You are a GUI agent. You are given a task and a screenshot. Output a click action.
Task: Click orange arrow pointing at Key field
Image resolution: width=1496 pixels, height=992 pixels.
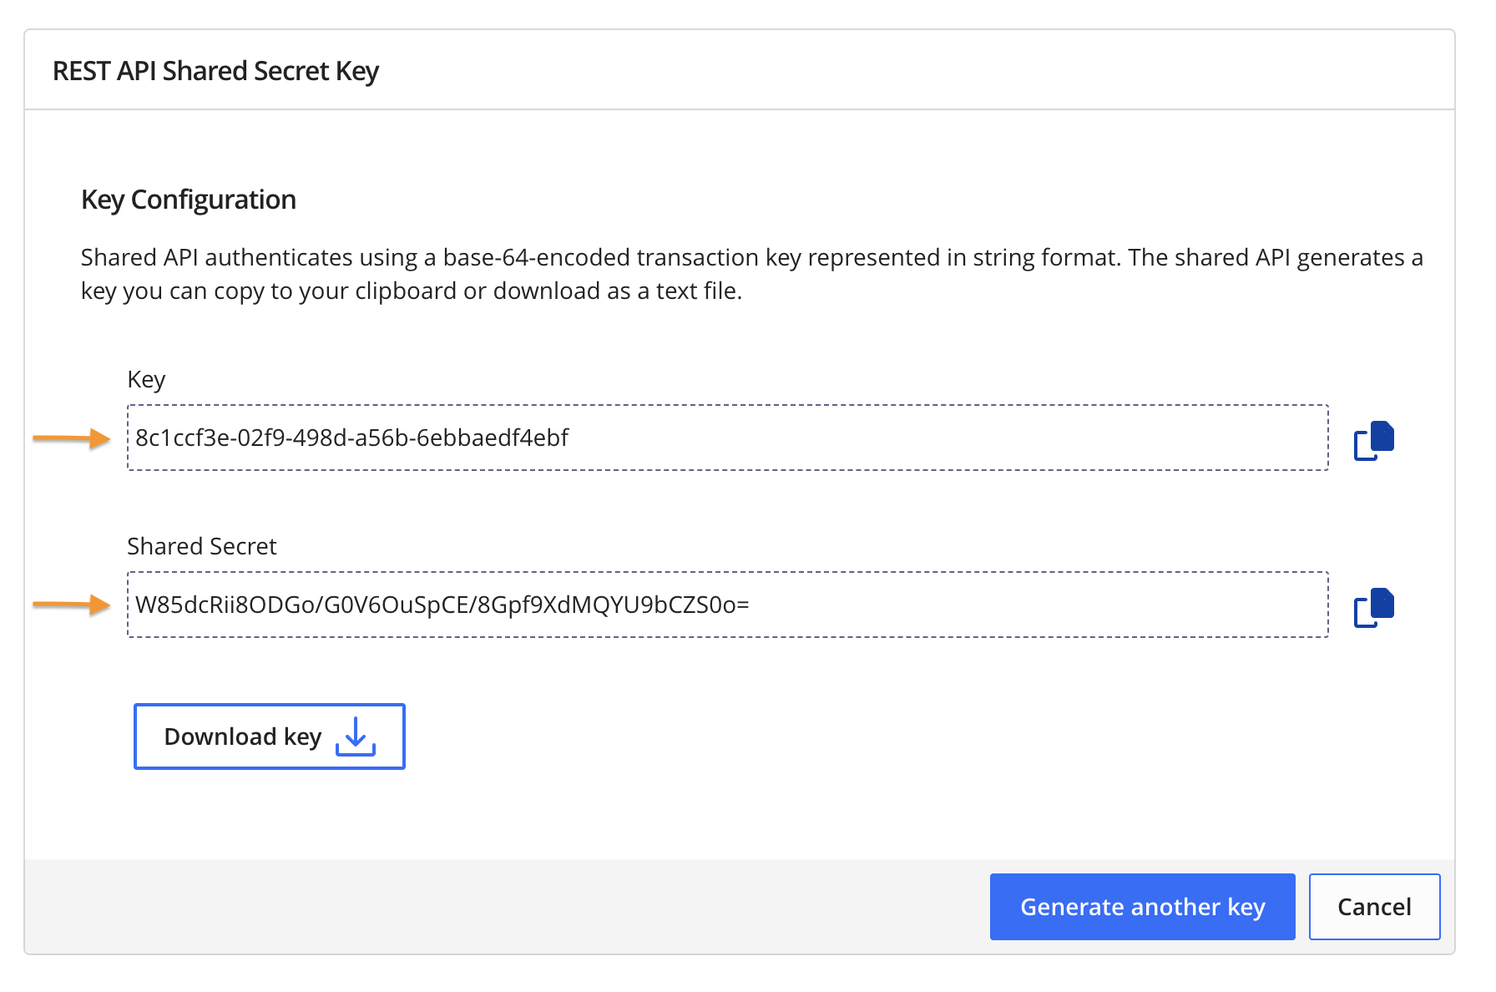pyautogui.click(x=72, y=438)
